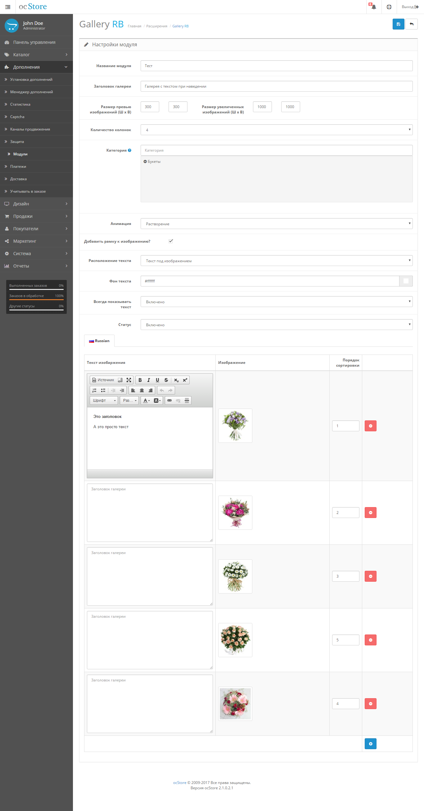Insert a link in the editor

tap(169, 401)
